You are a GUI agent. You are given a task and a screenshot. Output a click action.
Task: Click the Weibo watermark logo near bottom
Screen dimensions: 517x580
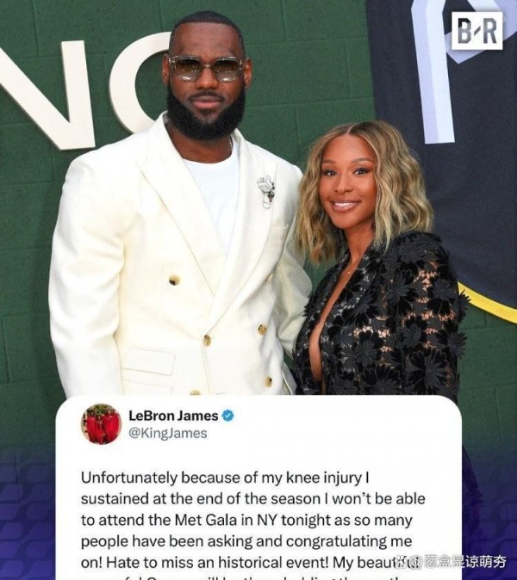(x=408, y=563)
